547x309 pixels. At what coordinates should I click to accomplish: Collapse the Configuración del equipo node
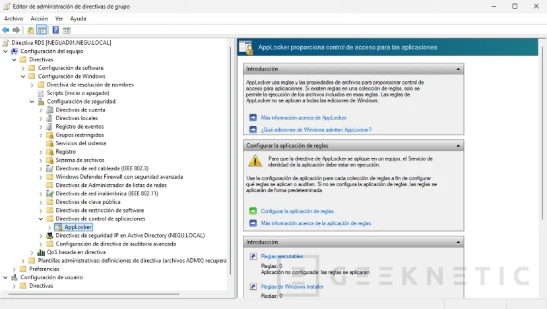[5, 51]
